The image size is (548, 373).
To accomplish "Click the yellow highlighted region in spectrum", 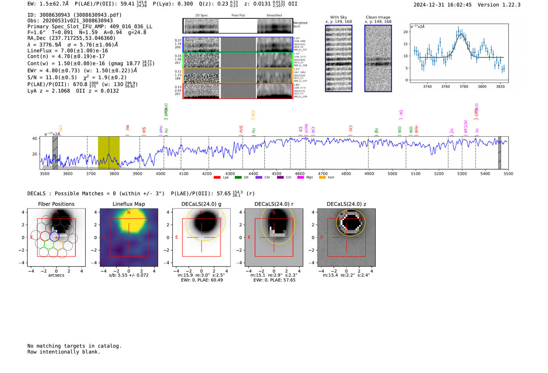I will (109, 153).
